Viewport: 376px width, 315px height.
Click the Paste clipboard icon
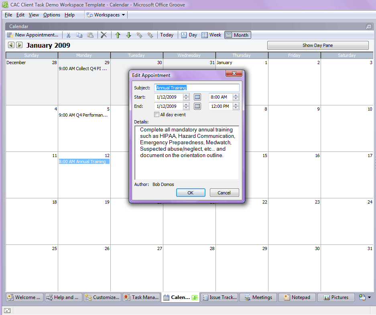pyautogui.click(x=90, y=35)
